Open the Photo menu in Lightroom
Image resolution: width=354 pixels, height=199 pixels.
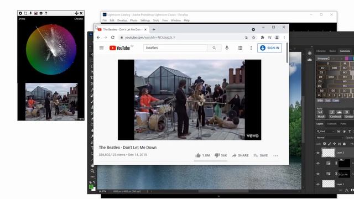coord(134,20)
